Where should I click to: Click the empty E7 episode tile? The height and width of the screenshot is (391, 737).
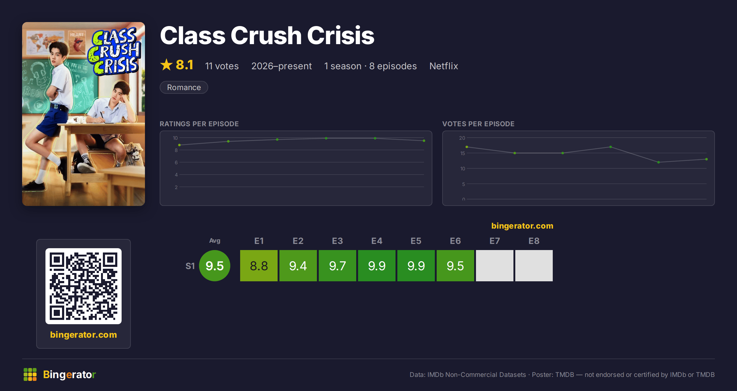(495, 266)
